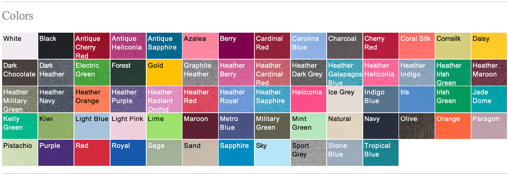The width and height of the screenshot is (508, 174).
Task: Select the Antique Cherry Red swatch
Action: (92, 46)
